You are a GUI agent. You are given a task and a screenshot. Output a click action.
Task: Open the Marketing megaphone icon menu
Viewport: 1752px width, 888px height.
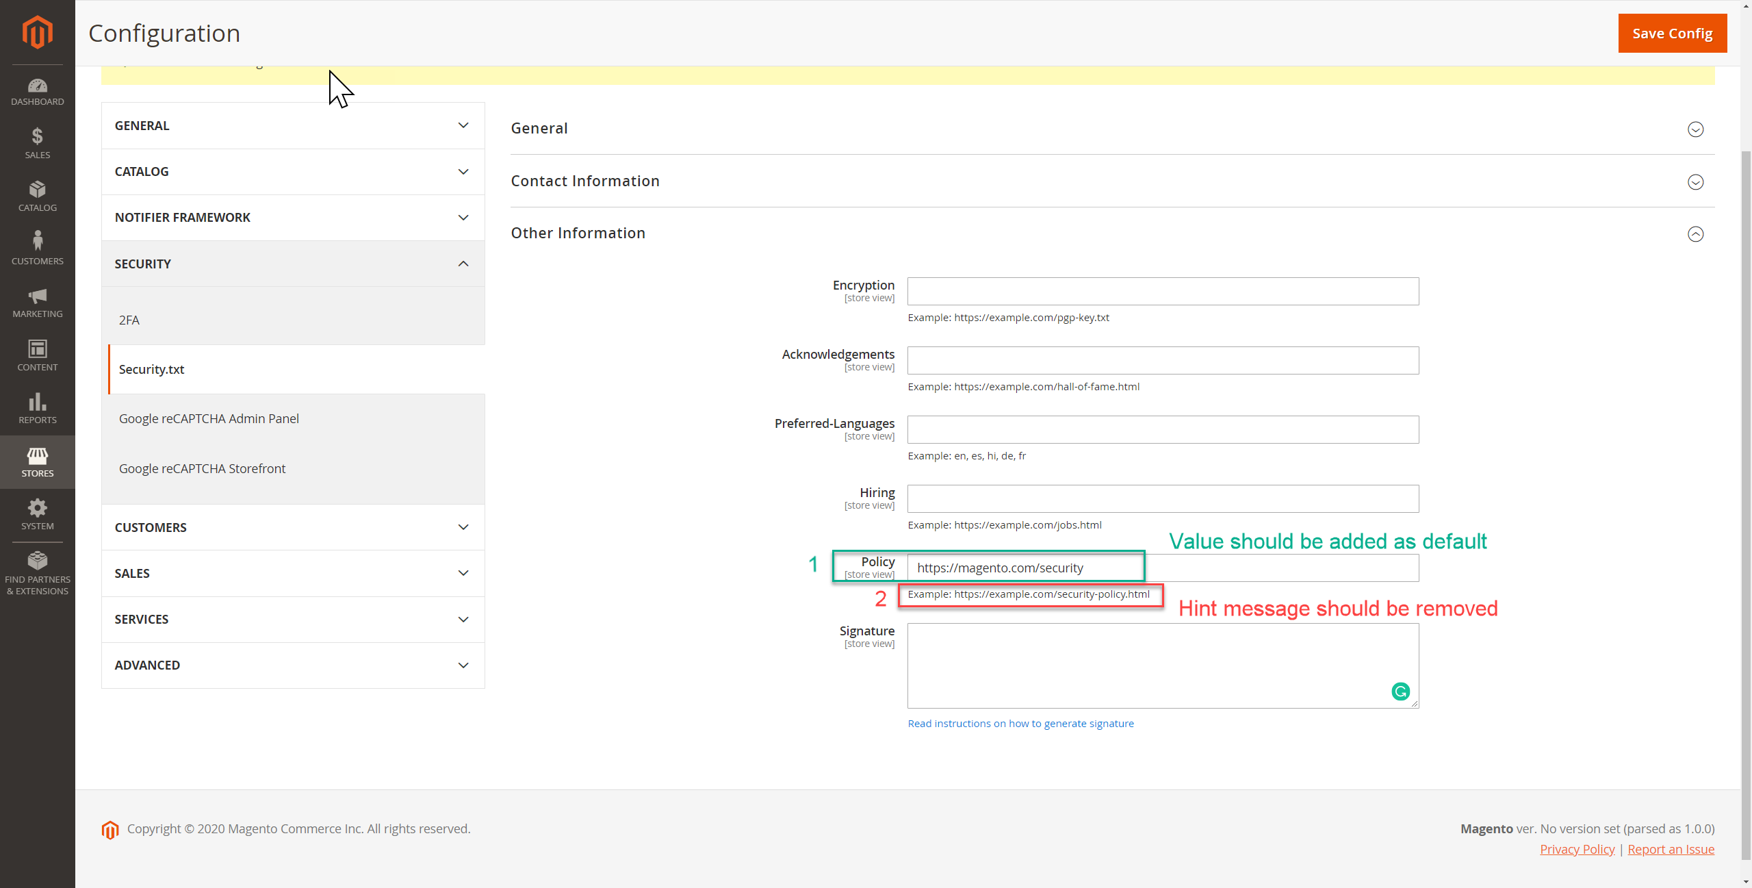(37, 302)
